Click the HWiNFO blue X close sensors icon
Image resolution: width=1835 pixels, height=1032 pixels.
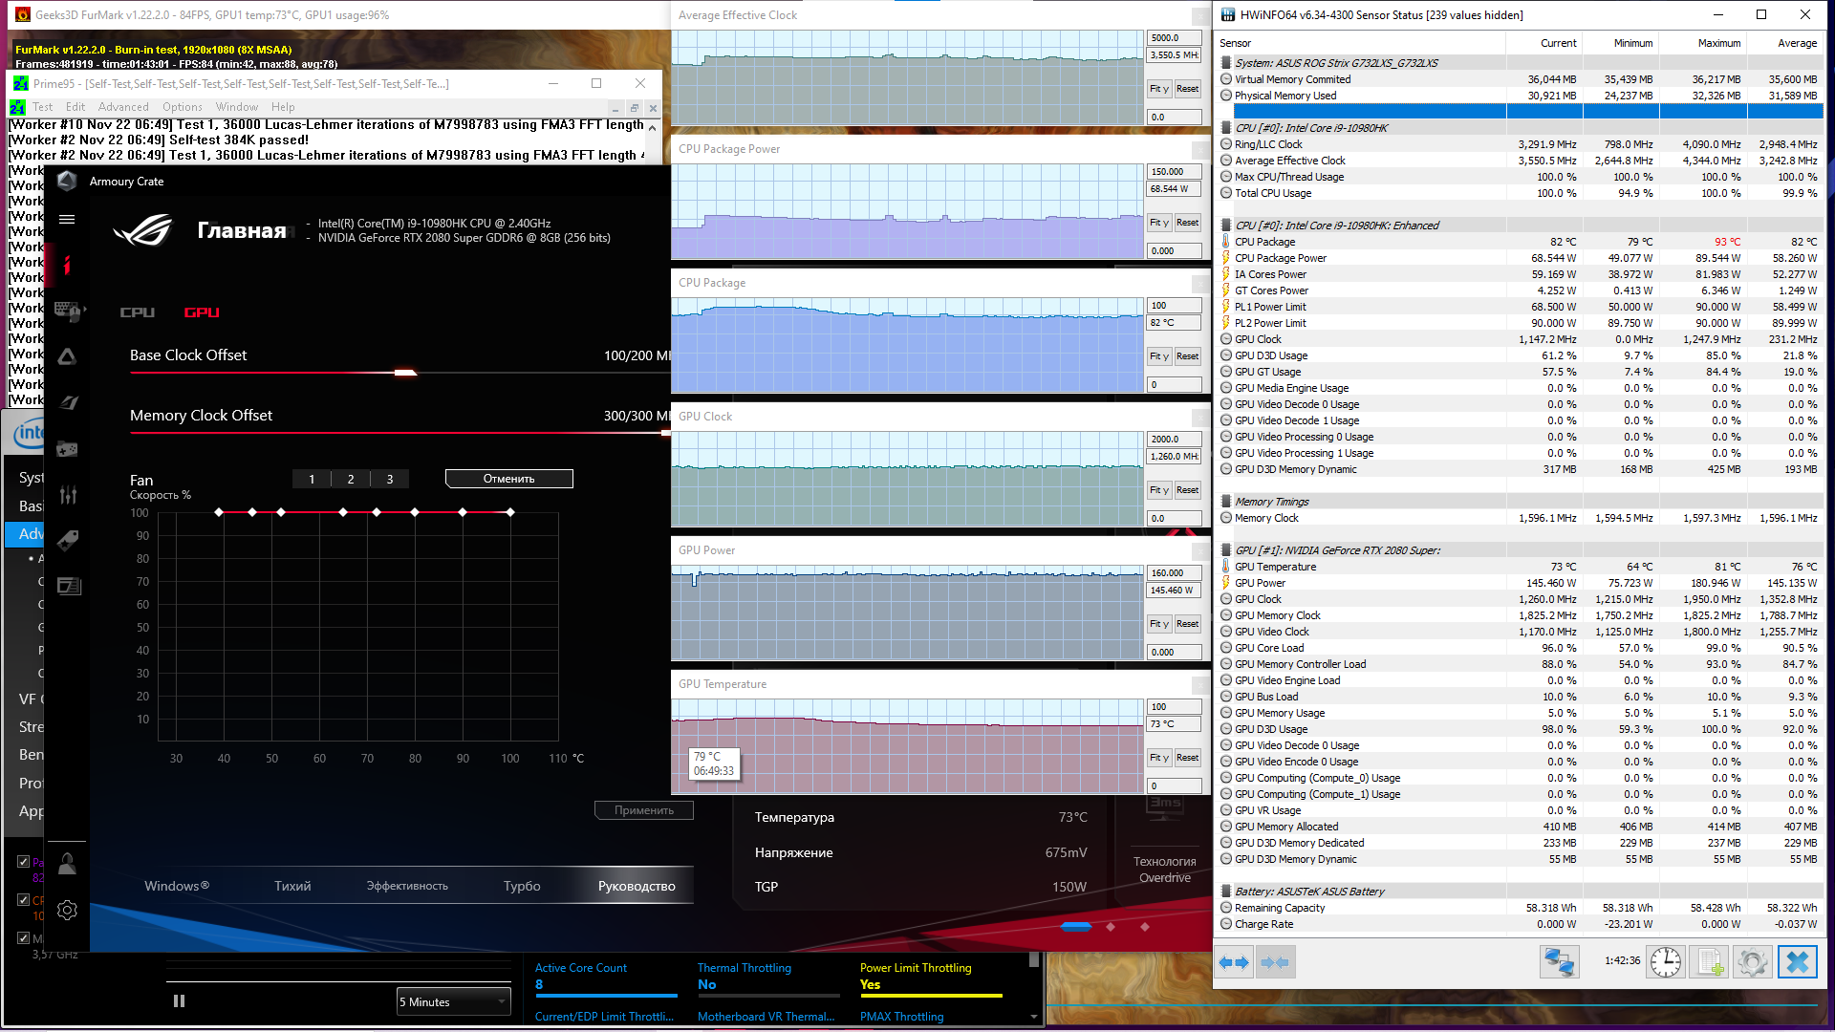pyautogui.click(x=1797, y=961)
